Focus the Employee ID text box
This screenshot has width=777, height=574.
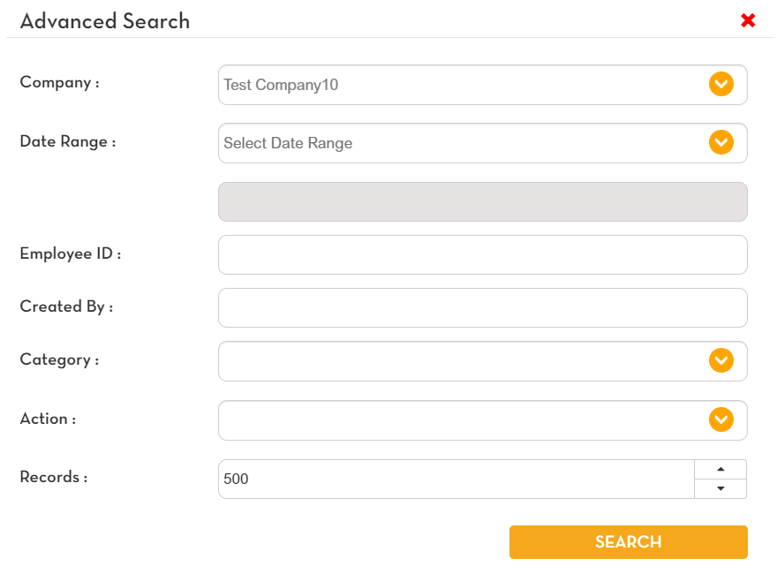[x=482, y=254]
